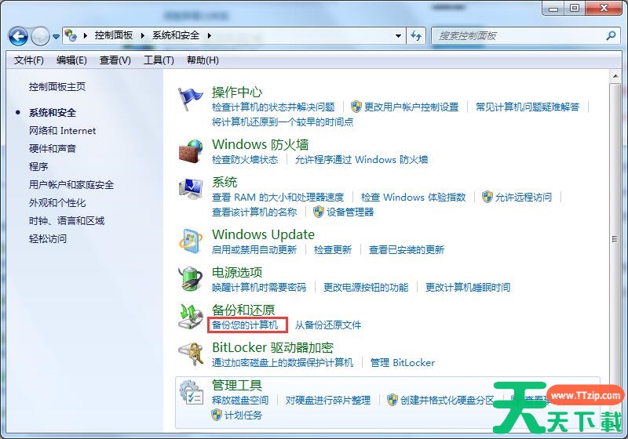Click the Power Options battery icon

pos(190,278)
